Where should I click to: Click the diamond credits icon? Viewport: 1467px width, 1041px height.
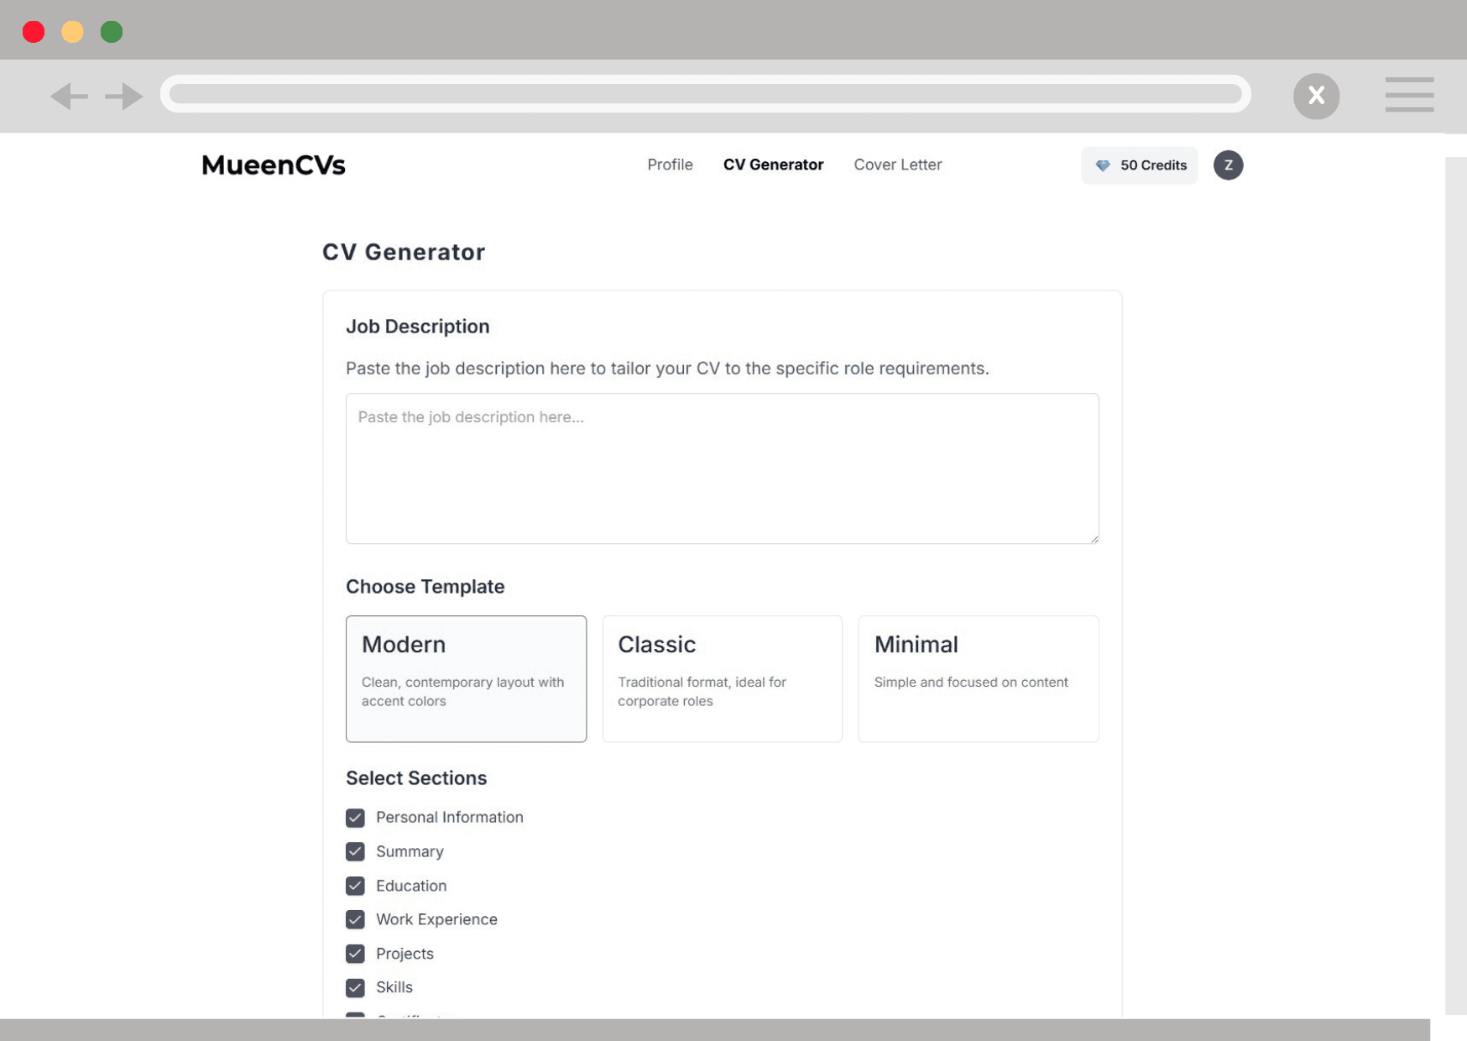(x=1102, y=165)
